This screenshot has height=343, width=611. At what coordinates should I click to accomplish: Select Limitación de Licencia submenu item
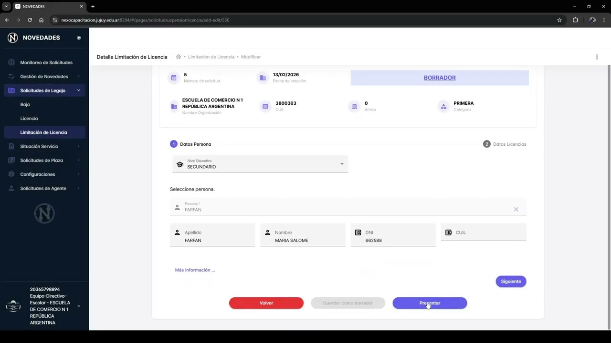tap(44, 132)
